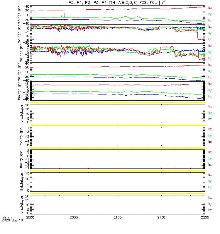The image size is (220, 234).
Task: Click red bz legend of thb_fgl_gse panel
Action: 210,129
